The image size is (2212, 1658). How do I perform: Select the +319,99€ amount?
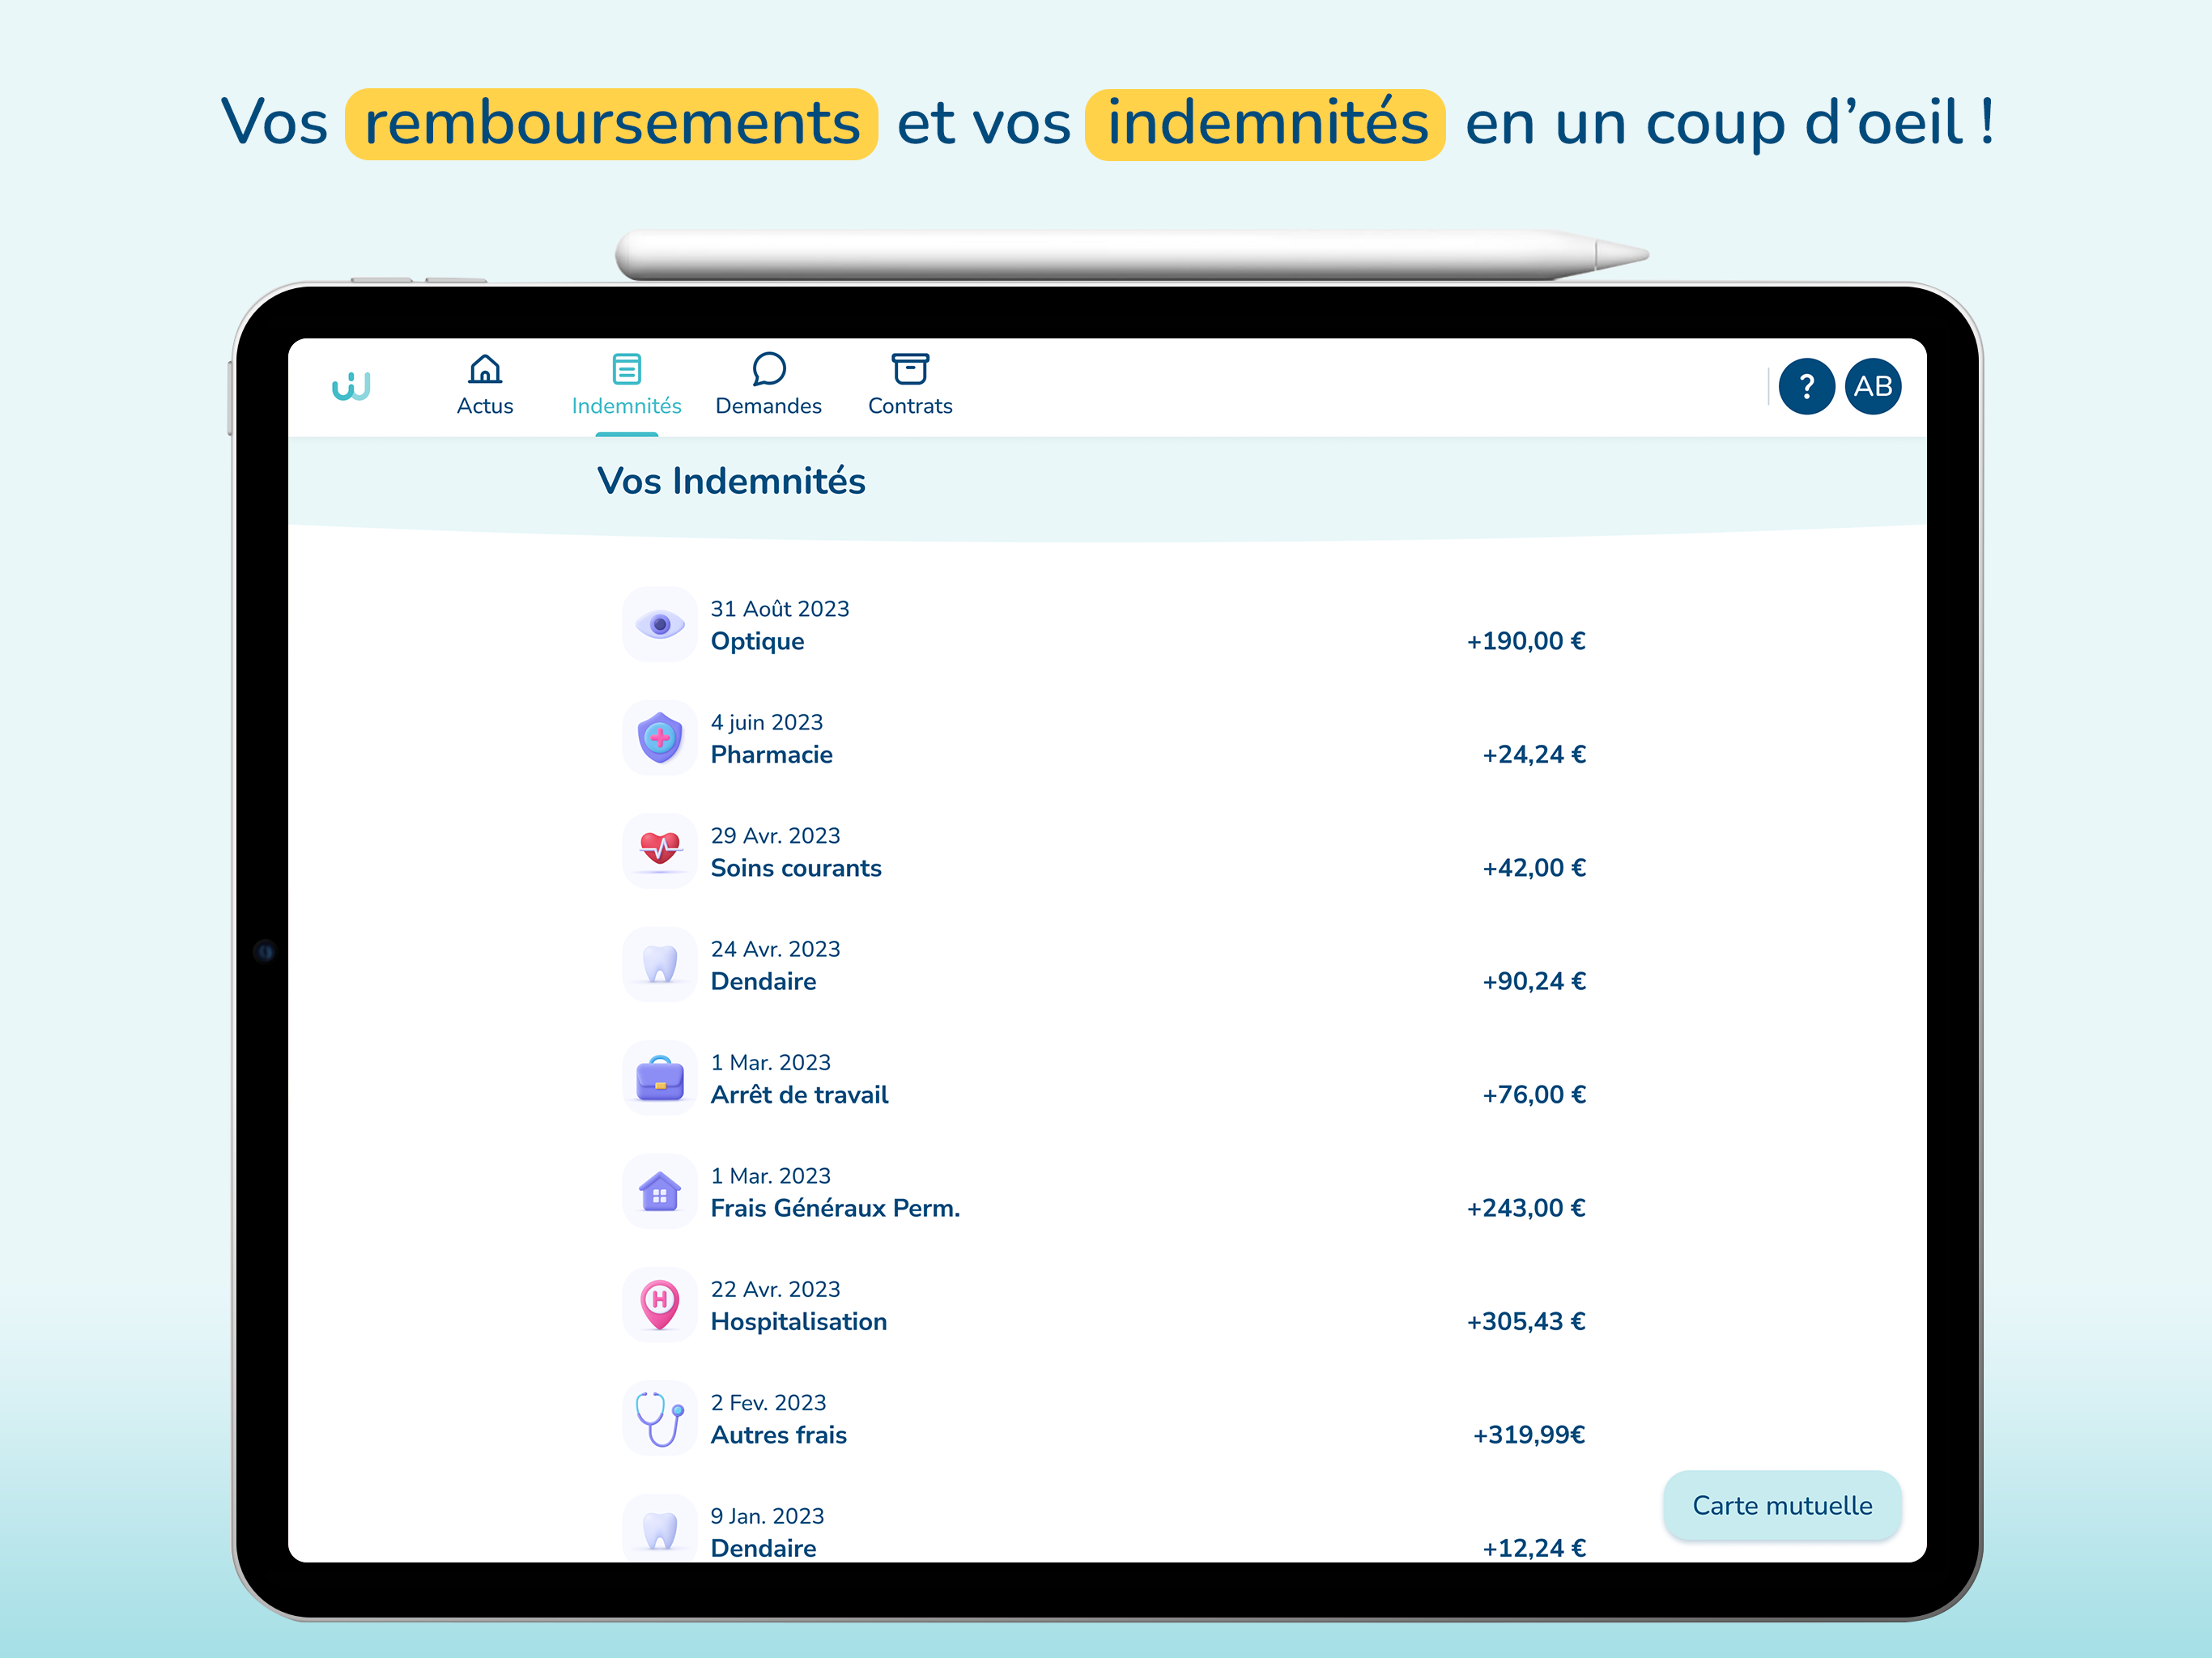point(1529,1435)
